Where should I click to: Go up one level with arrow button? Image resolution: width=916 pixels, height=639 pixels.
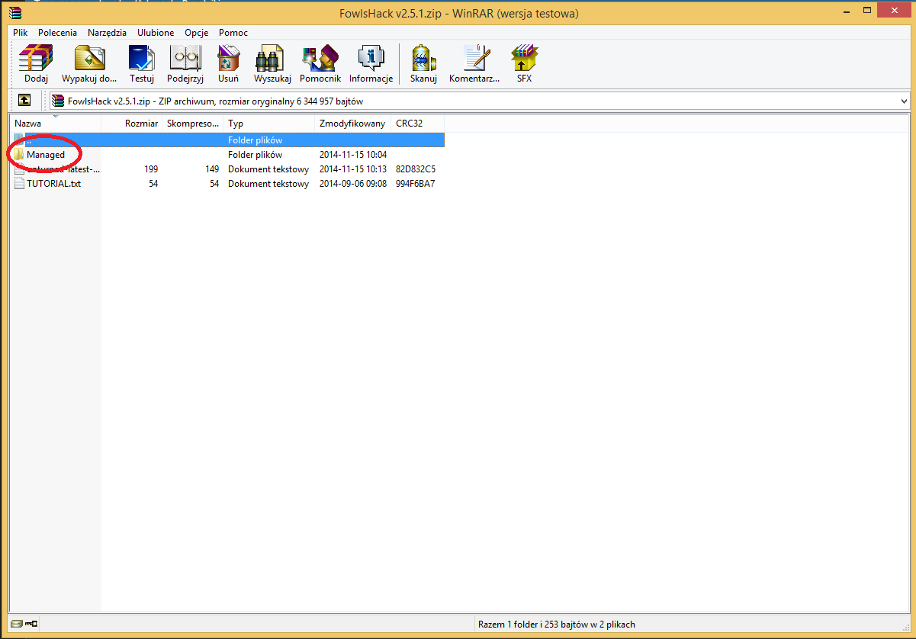[24, 100]
